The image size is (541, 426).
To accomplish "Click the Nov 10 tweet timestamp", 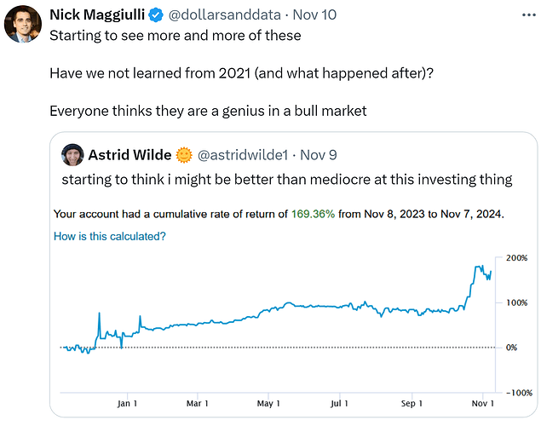I will click(x=314, y=14).
